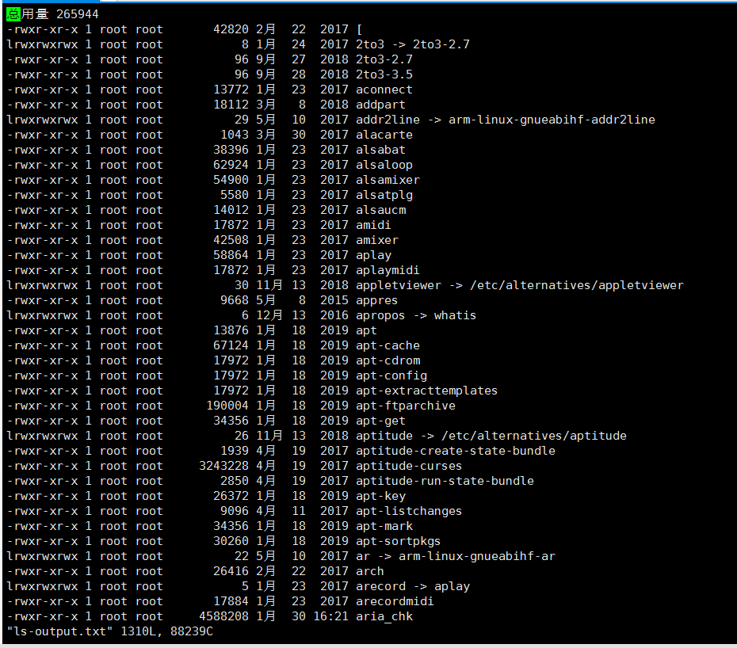Select the alsatplg filename
Viewport: 737px width, 648px height.
point(384,195)
